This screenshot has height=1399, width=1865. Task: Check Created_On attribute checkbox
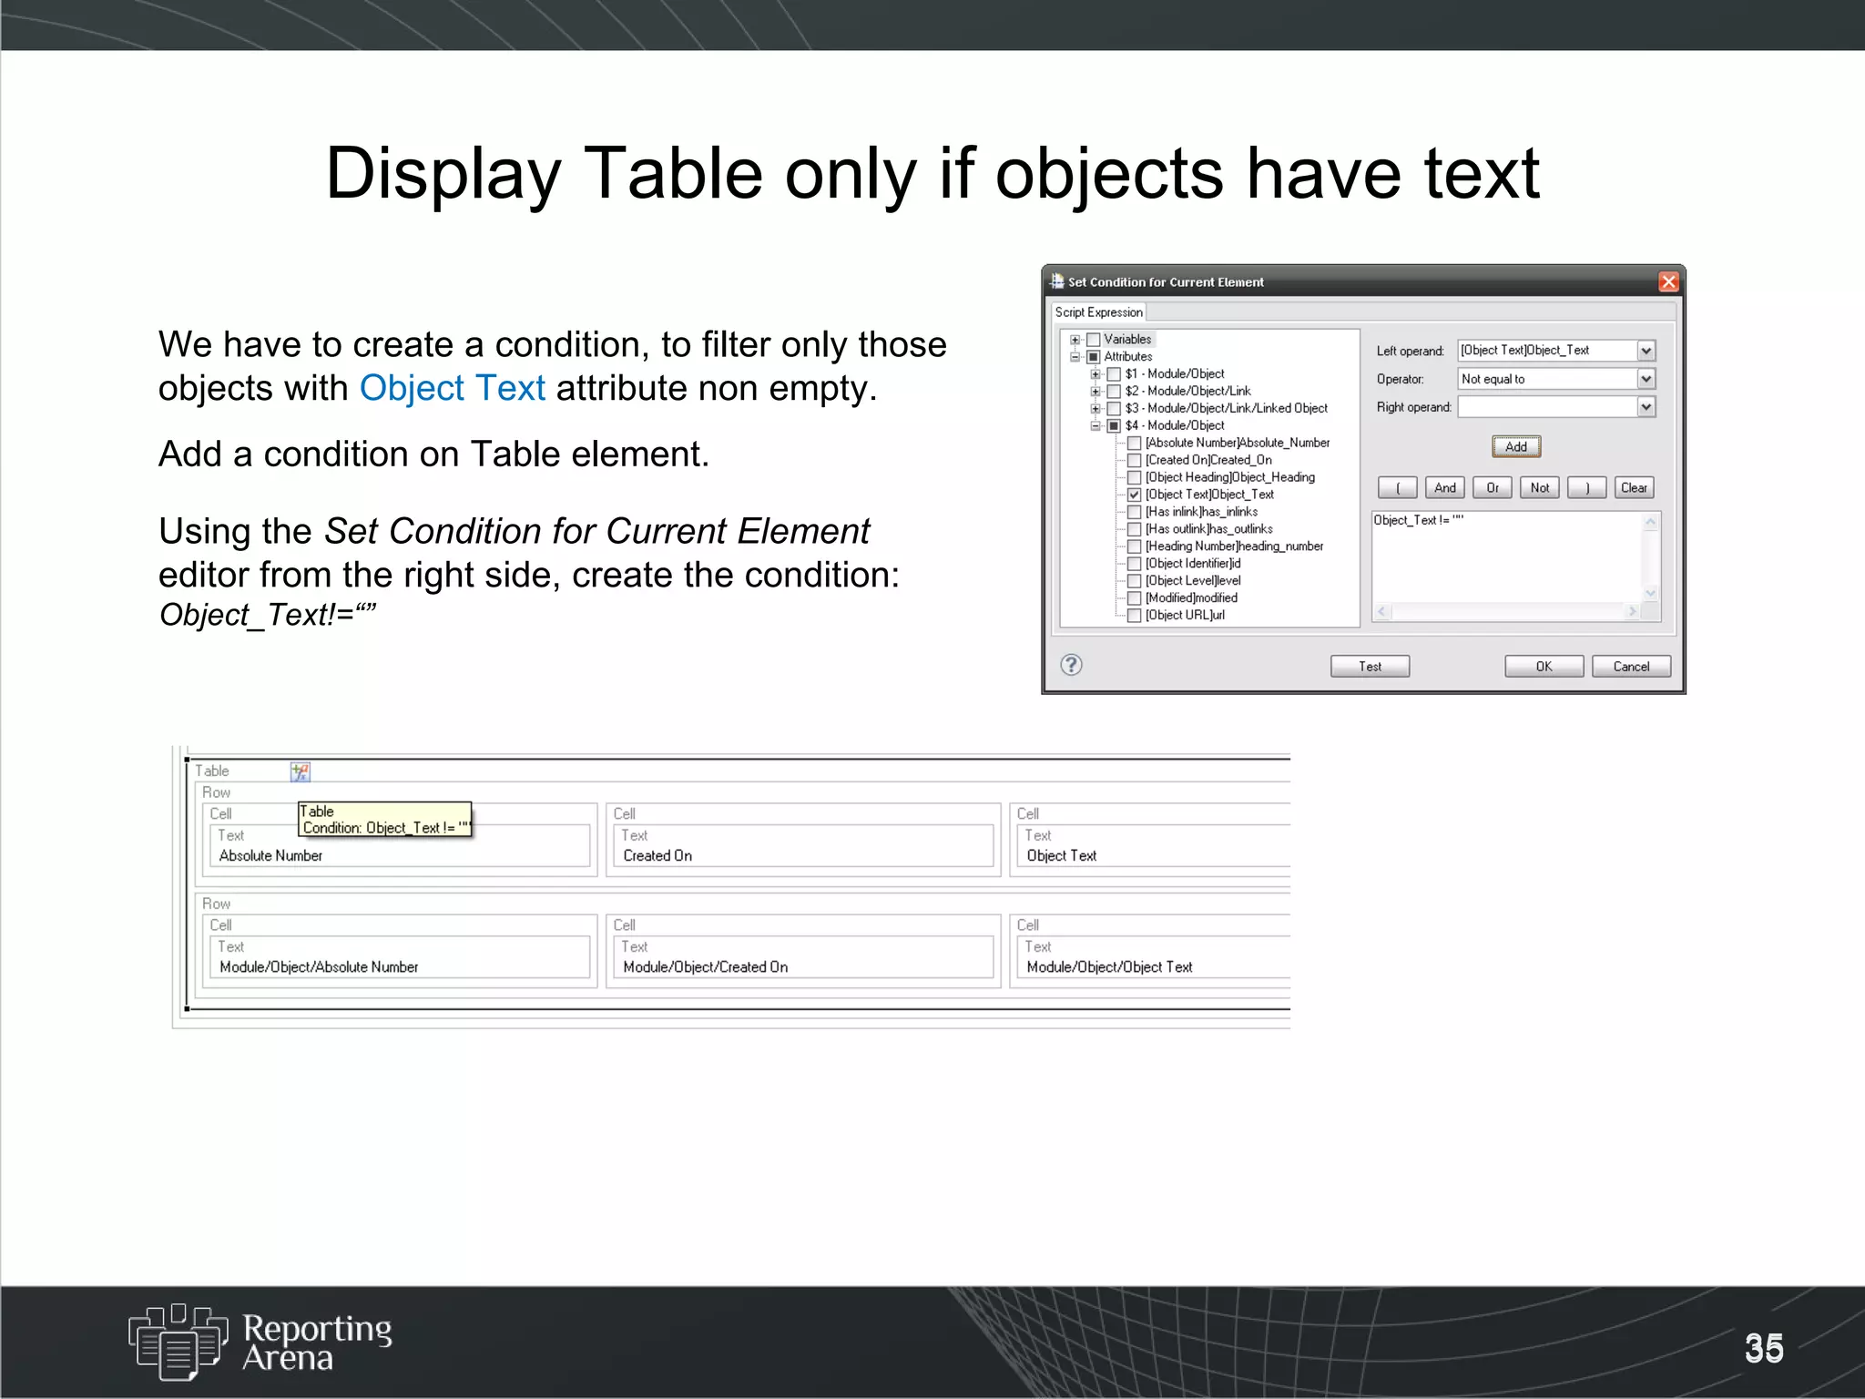click(1135, 461)
